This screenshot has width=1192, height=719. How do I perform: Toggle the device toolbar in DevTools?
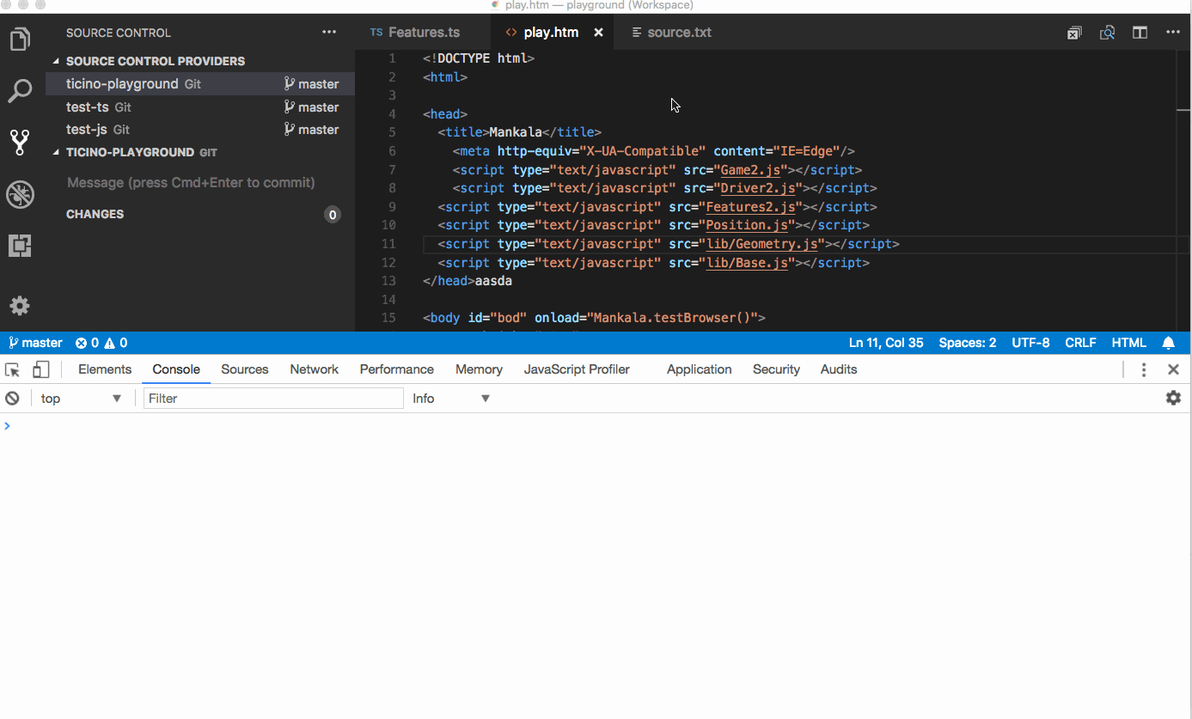pyautogui.click(x=40, y=369)
